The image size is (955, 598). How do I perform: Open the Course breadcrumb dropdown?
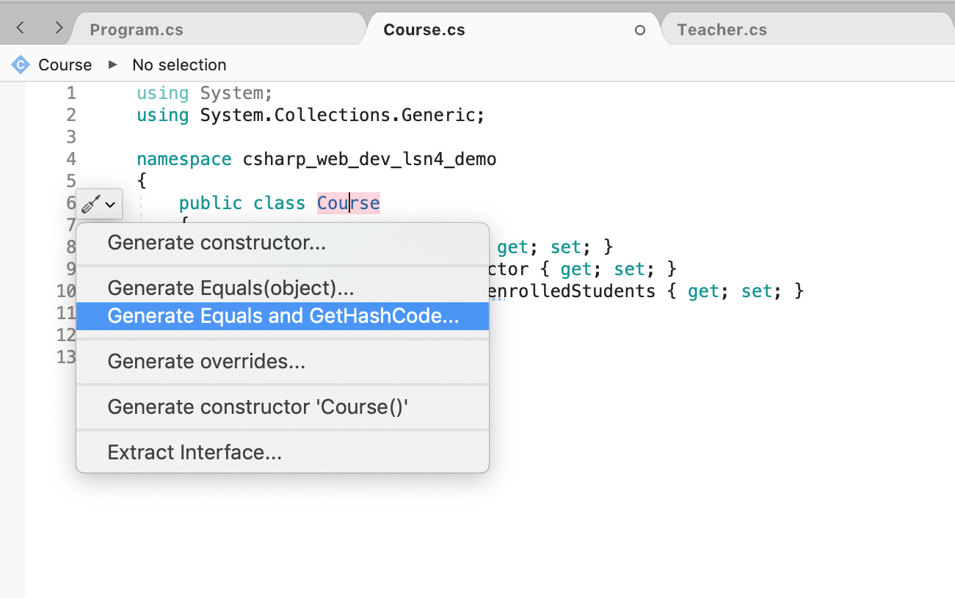(x=65, y=65)
